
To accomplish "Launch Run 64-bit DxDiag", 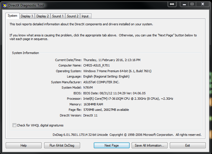I will [62, 145].
